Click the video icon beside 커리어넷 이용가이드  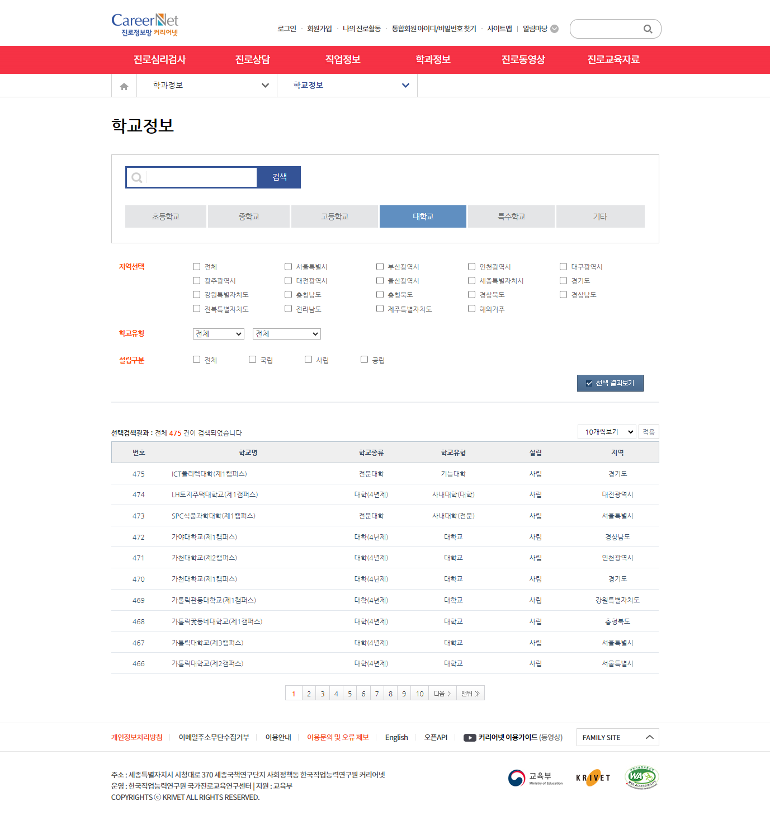pyautogui.click(x=469, y=738)
